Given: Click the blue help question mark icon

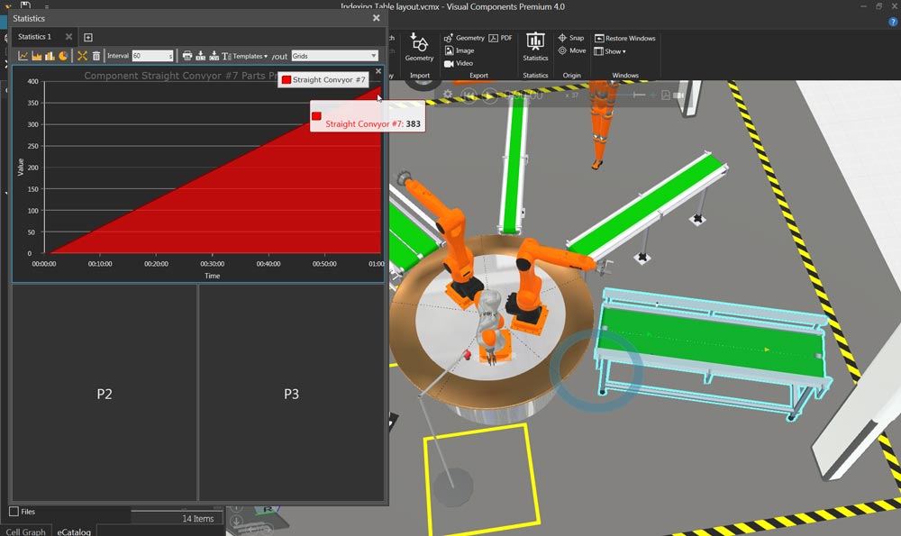Looking at the screenshot, I should coord(893,22).
